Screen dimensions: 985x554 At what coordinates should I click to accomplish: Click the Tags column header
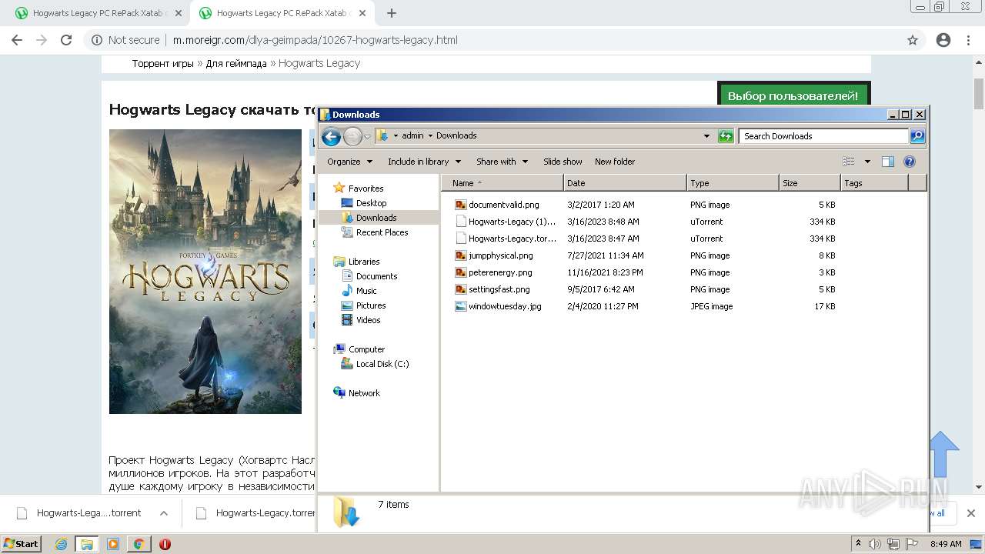(x=874, y=183)
